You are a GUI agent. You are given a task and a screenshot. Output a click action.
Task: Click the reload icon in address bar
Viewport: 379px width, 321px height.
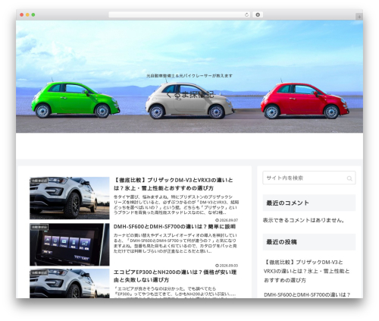click(246, 15)
